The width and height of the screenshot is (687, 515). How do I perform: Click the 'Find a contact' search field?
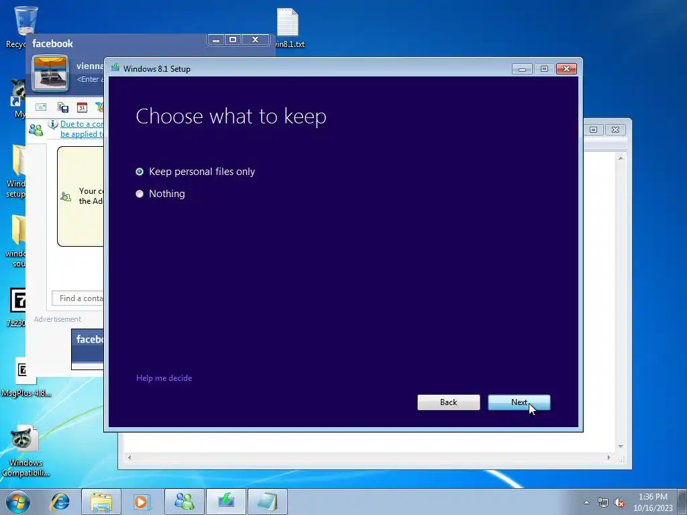point(78,298)
